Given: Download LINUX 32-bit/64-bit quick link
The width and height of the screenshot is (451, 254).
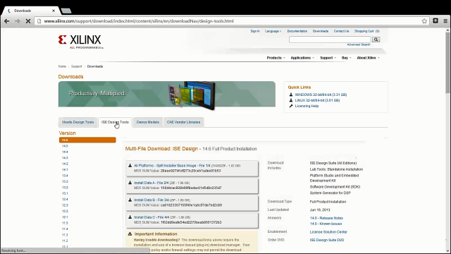Looking at the screenshot, I should 317,100.
